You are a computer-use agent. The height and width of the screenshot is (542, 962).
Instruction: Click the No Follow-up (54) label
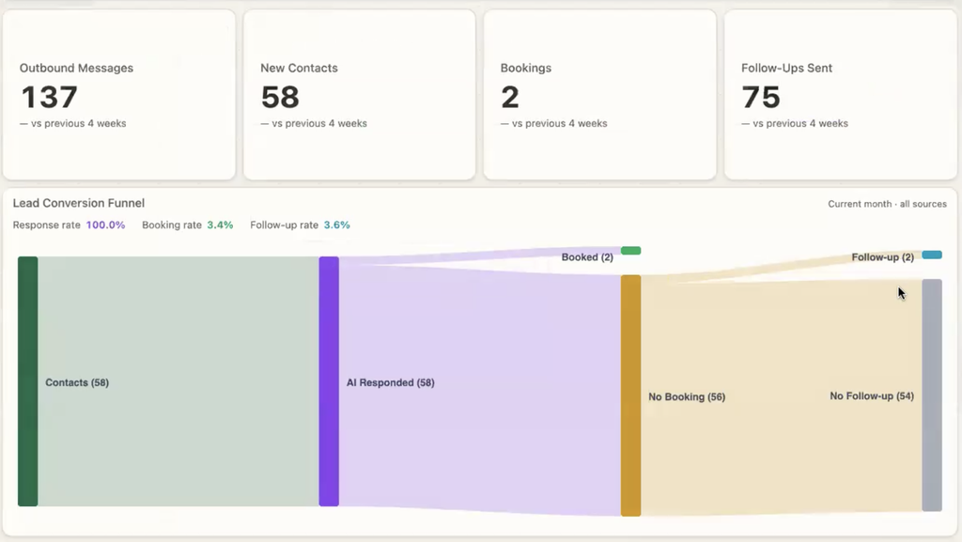pos(872,396)
